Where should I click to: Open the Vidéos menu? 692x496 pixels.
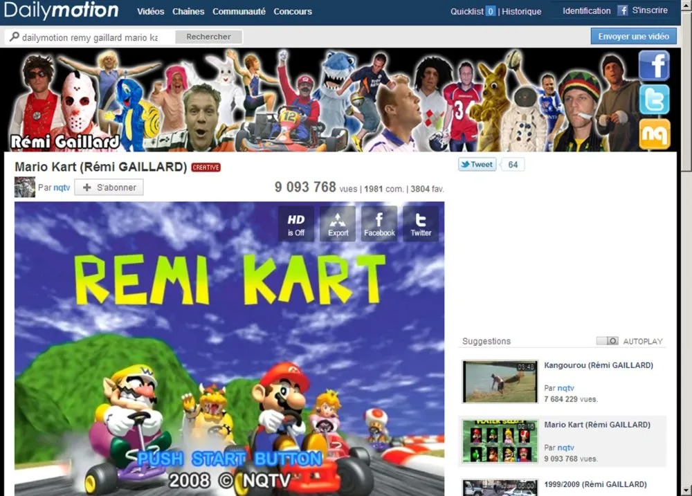(150, 12)
